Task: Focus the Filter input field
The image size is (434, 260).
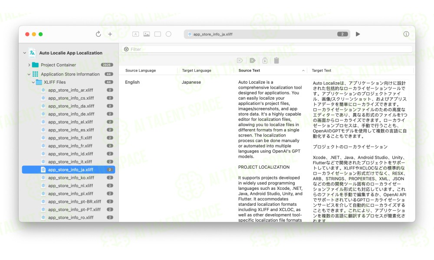Action: point(267,49)
